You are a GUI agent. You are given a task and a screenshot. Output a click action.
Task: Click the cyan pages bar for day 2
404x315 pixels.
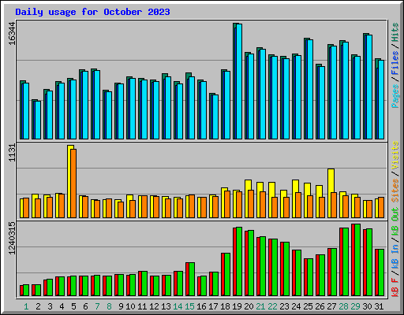pos(38,120)
